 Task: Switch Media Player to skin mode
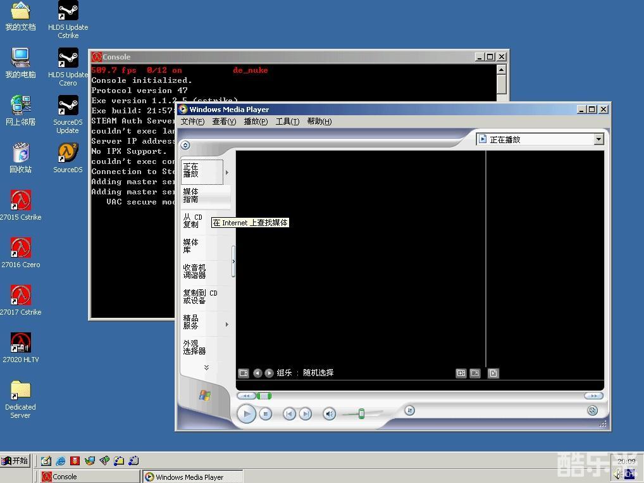(592, 410)
